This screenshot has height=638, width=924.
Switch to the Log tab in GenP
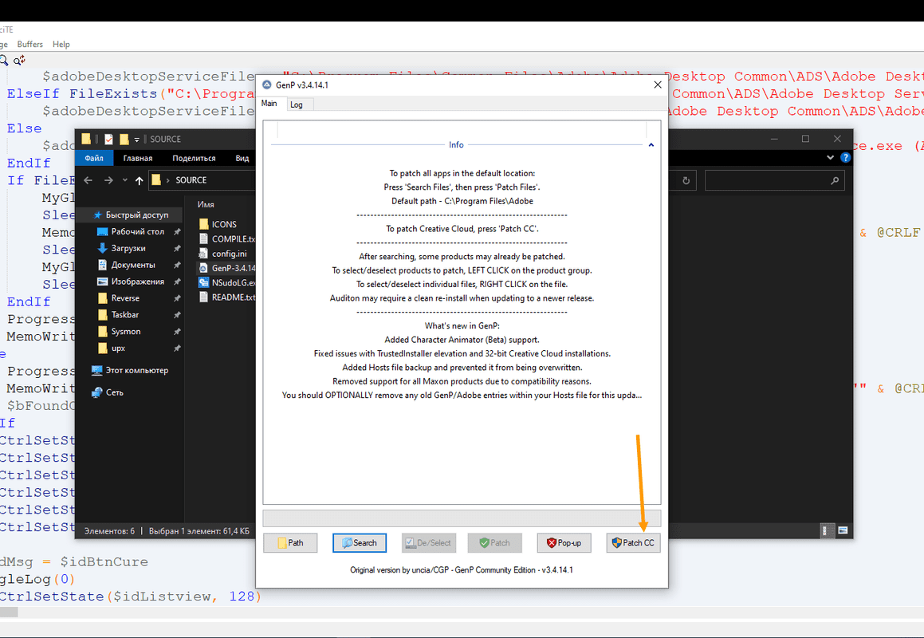(297, 104)
